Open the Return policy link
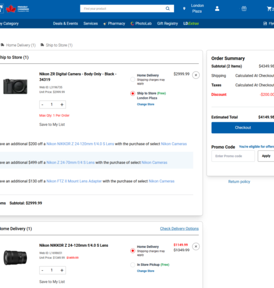This screenshot has height=288, width=274. [239, 182]
